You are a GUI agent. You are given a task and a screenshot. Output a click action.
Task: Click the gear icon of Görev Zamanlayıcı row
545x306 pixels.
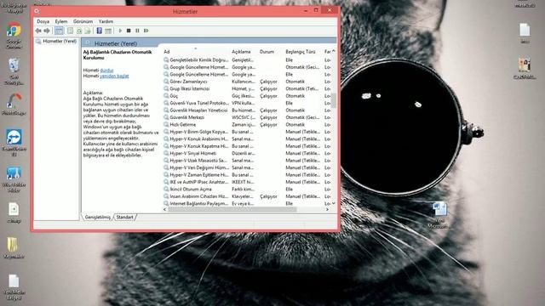pyautogui.click(x=166, y=82)
